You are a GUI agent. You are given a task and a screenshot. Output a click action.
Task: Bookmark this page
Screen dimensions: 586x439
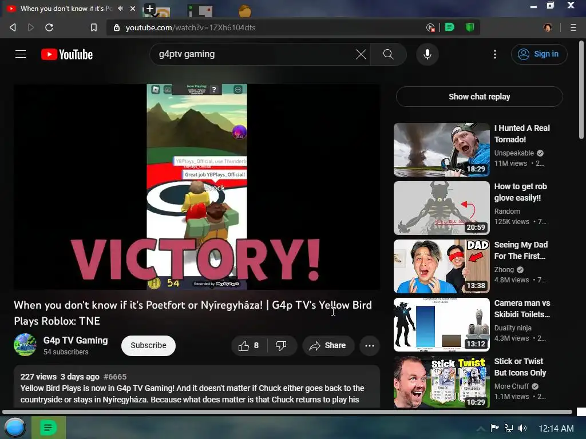pos(94,27)
